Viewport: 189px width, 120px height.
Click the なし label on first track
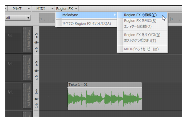click(x=10, y=36)
